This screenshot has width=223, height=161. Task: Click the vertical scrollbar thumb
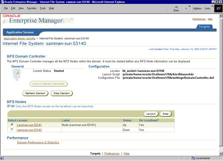click(220, 82)
